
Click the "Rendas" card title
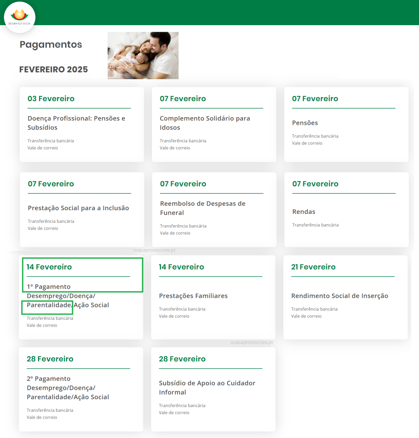coord(304,212)
